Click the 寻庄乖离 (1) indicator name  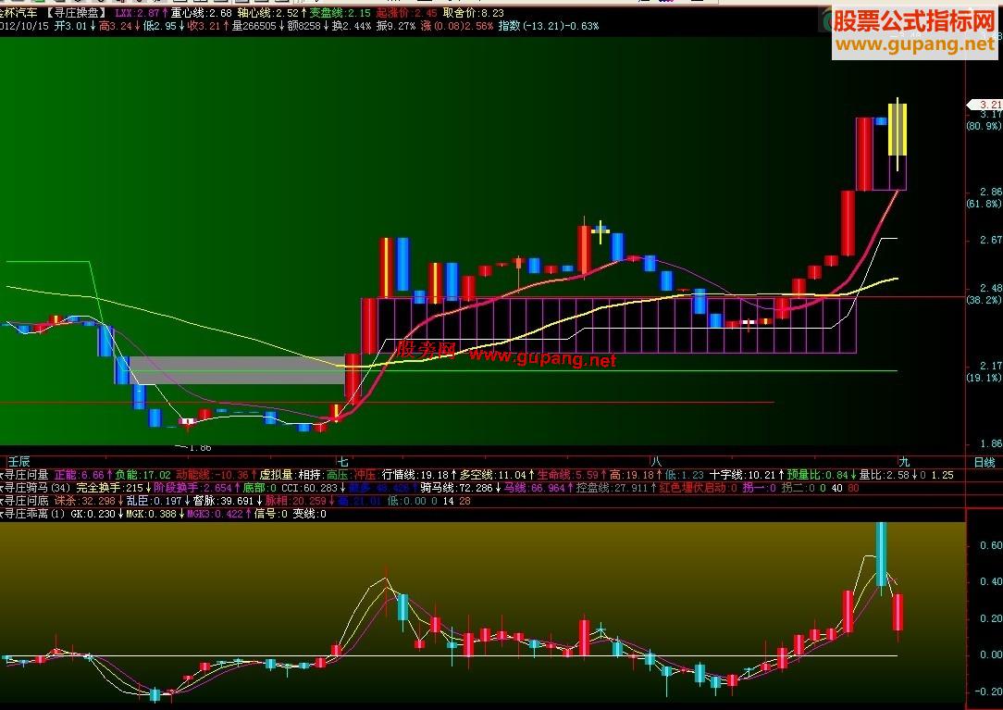[x=34, y=514]
